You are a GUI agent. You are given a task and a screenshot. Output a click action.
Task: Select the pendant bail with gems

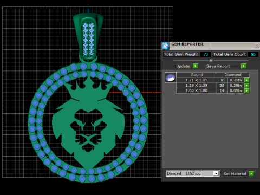(88, 37)
